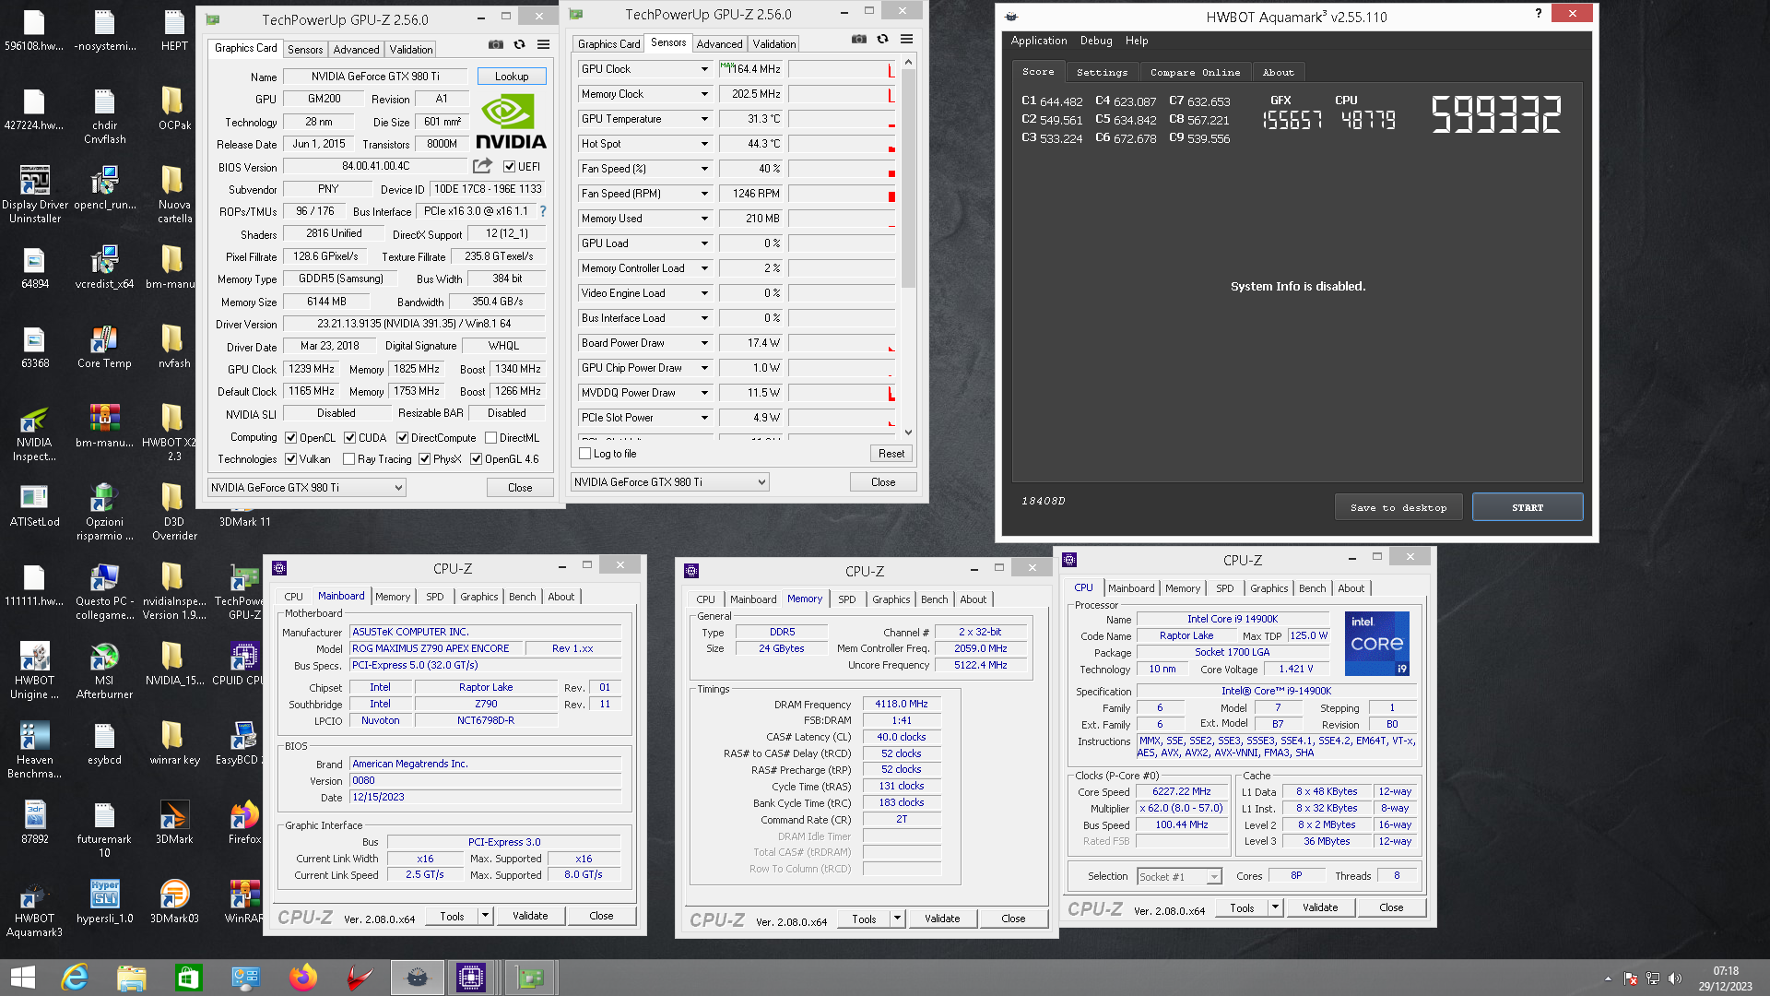Click the refresh icon in left GPU-Z window
Screen dimensions: 1770x996
[519, 44]
